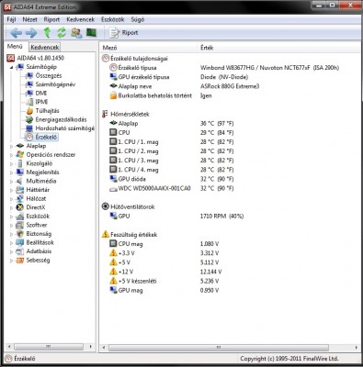Screen dimensions: 363x367
Task: Switch to the Kedvencek tab
Action: pos(45,47)
